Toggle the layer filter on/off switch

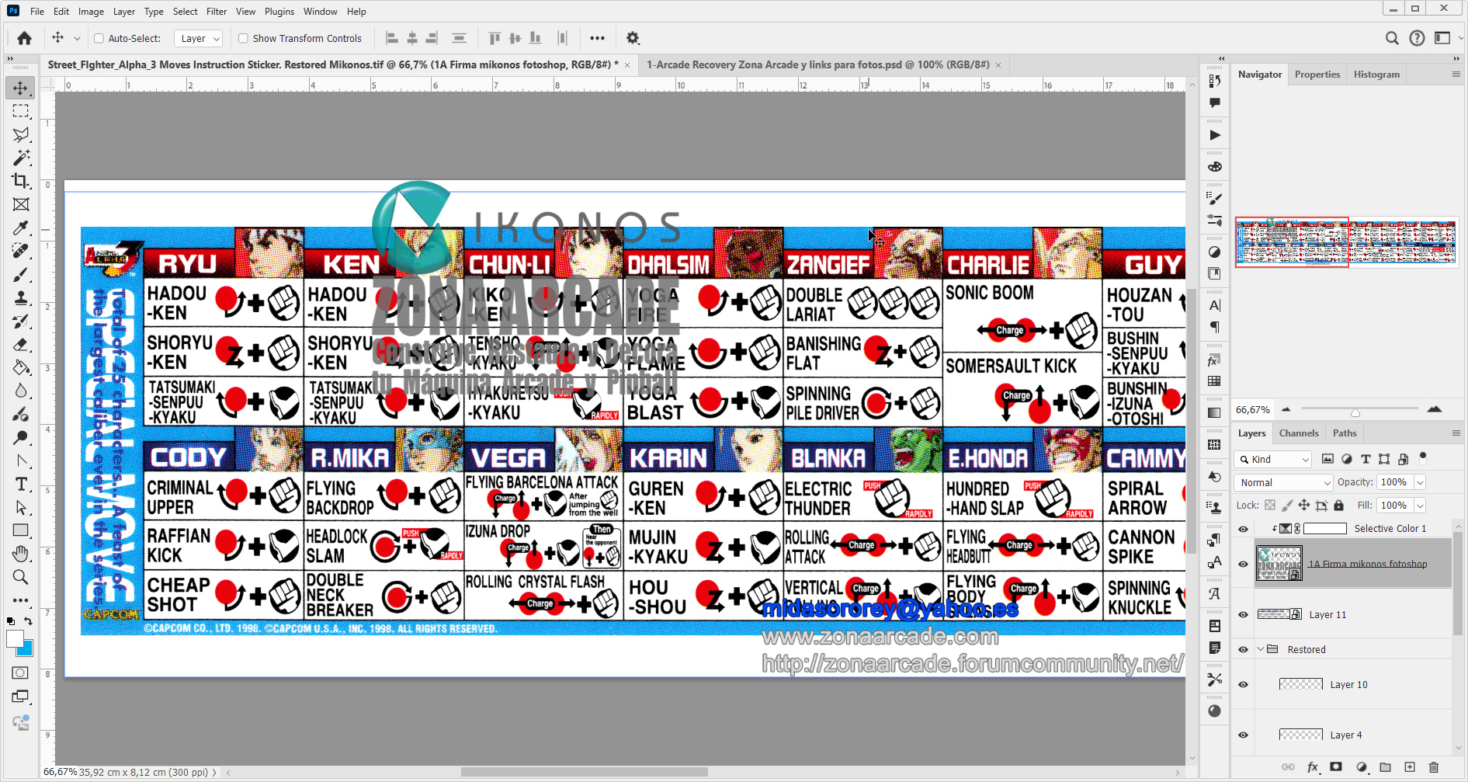click(x=1423, y=457)
